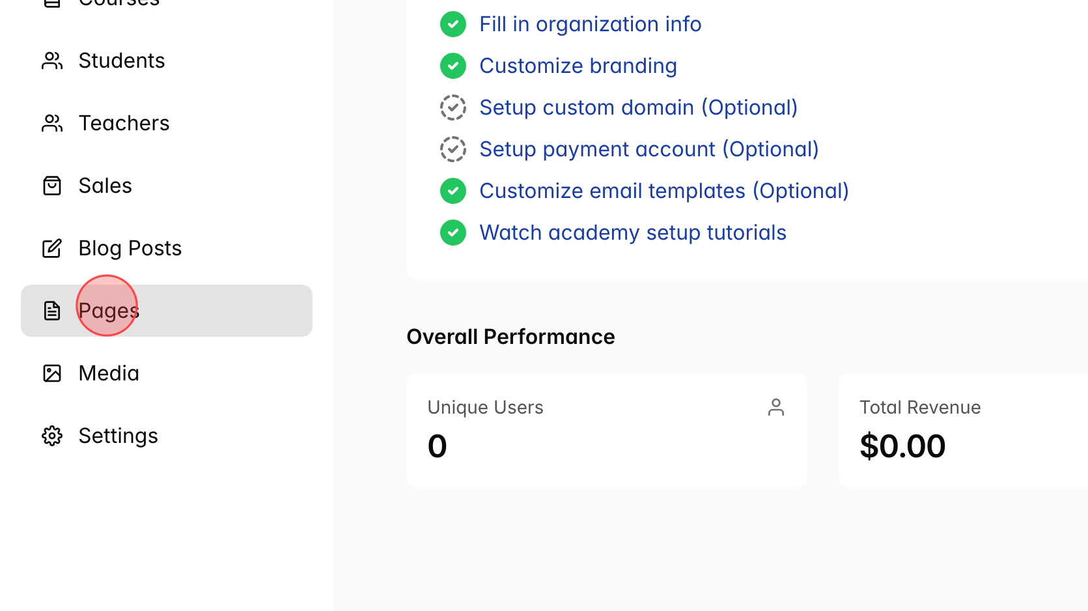Click the Teachers people icon
The height and width of the screenshot is (611, 1088).
pyautogui.click(x=52, y=123)
